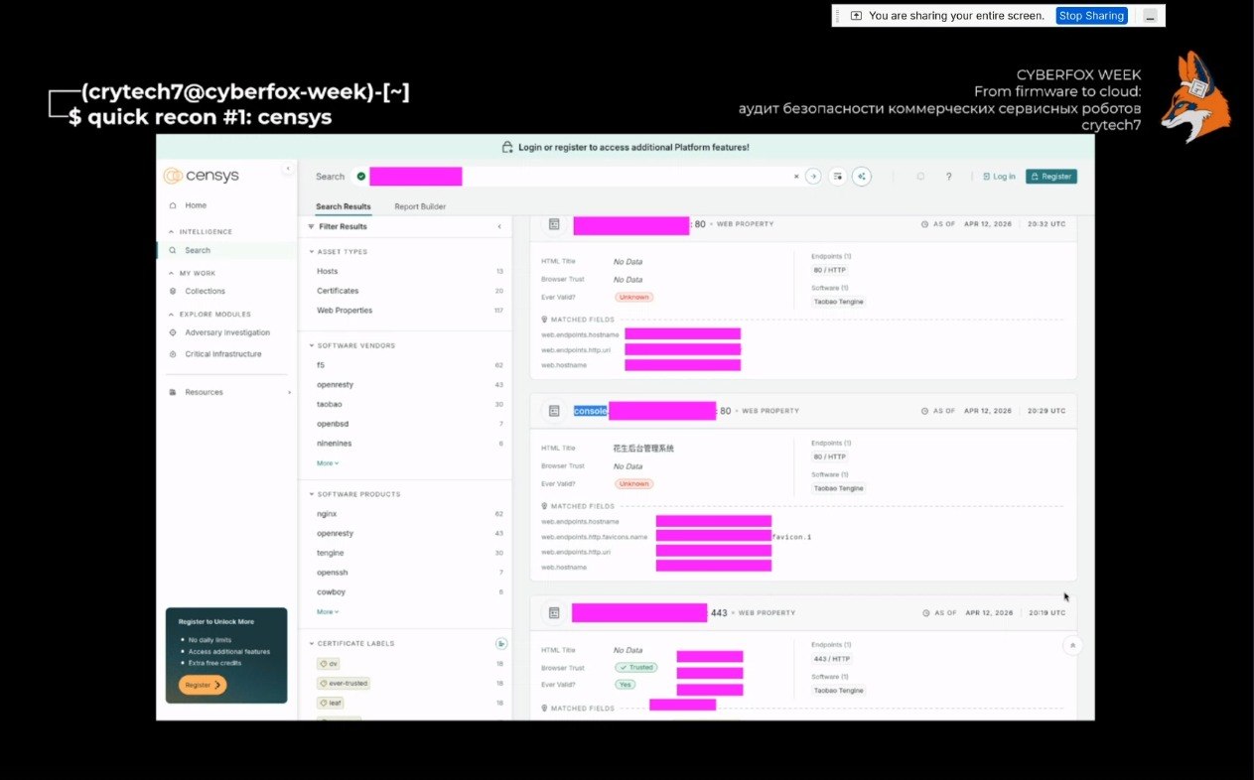Collapse the Software Products filter group
Screen dimensions: 1254x780
pyautogui.click(x=354, y=494)
